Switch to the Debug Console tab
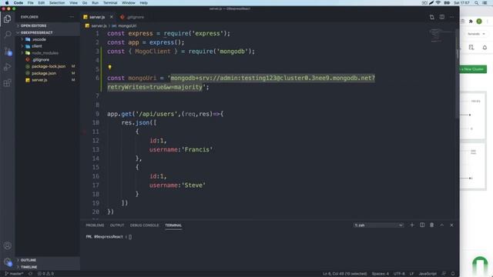Image resolution: width=493 pixels, height=277 pixels. [x=144, y=225]
